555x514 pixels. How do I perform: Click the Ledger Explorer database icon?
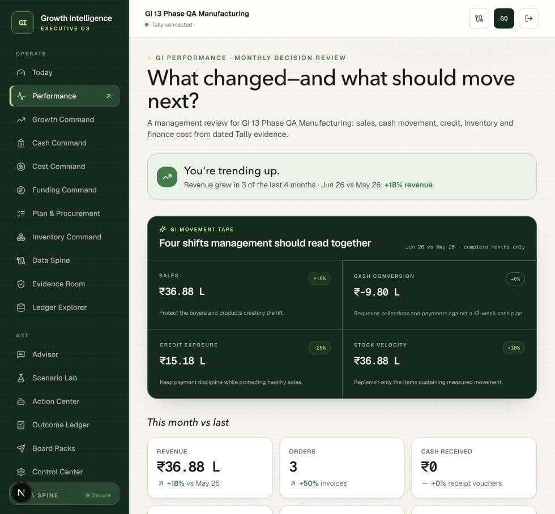point(21,308)
